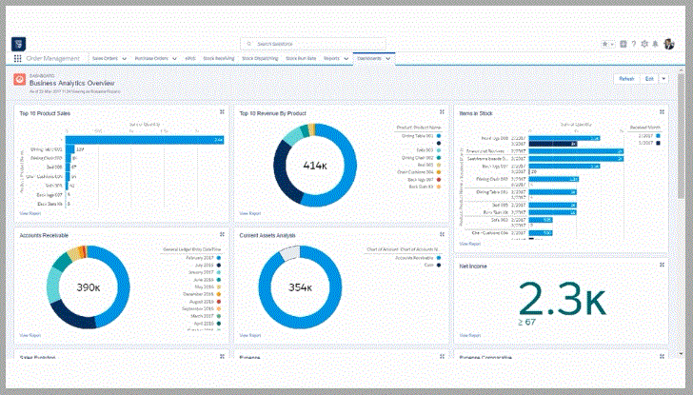Expand the Reports tab chevron
This screenshot has height=395, width=693.
coord(346,58)
